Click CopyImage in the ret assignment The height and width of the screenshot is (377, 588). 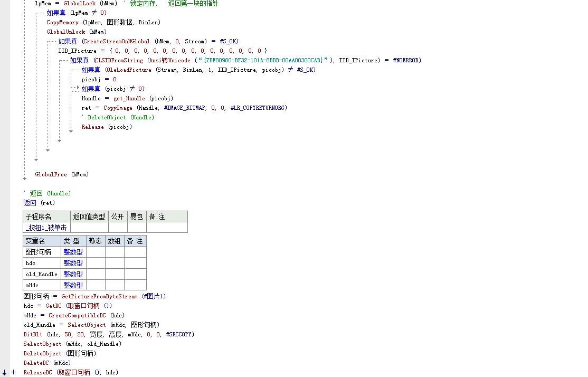pos(118,108)
